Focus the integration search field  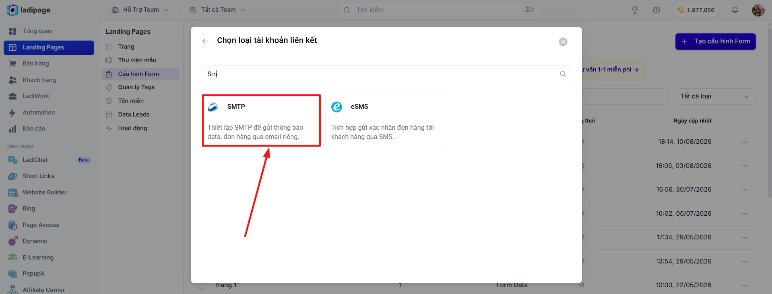point(386,74)
